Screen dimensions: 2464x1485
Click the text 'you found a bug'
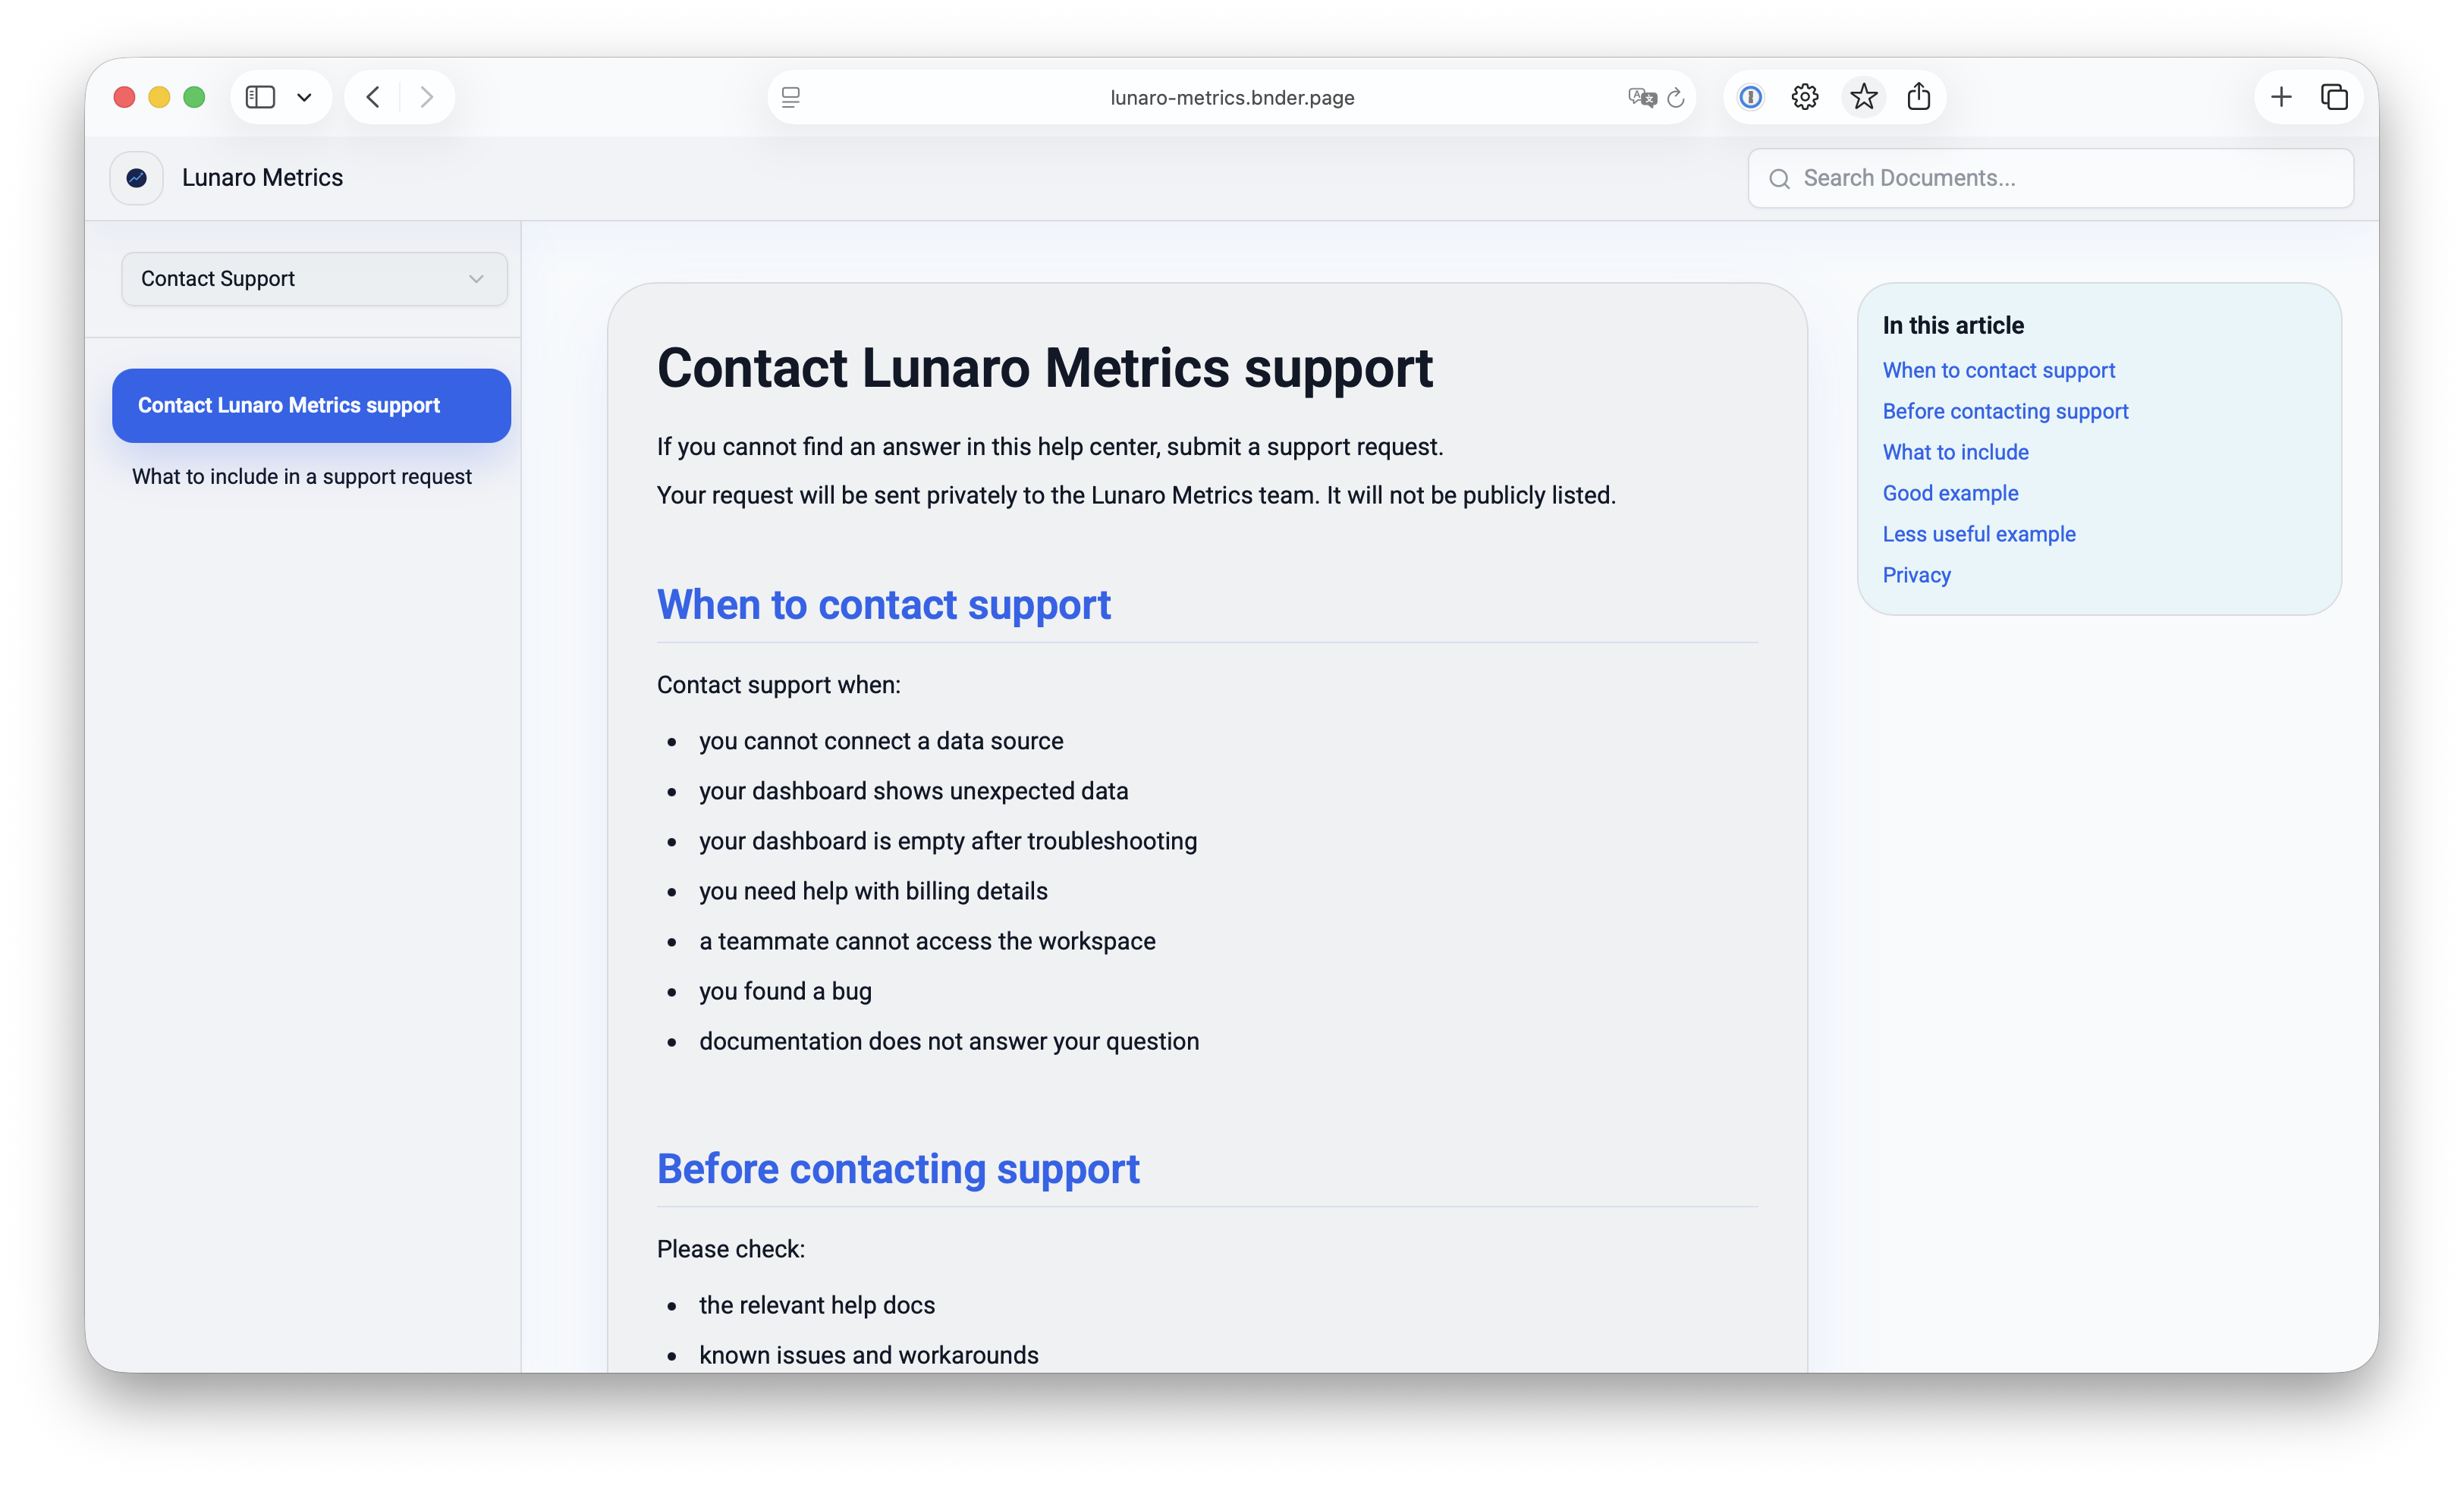[785, 992]
